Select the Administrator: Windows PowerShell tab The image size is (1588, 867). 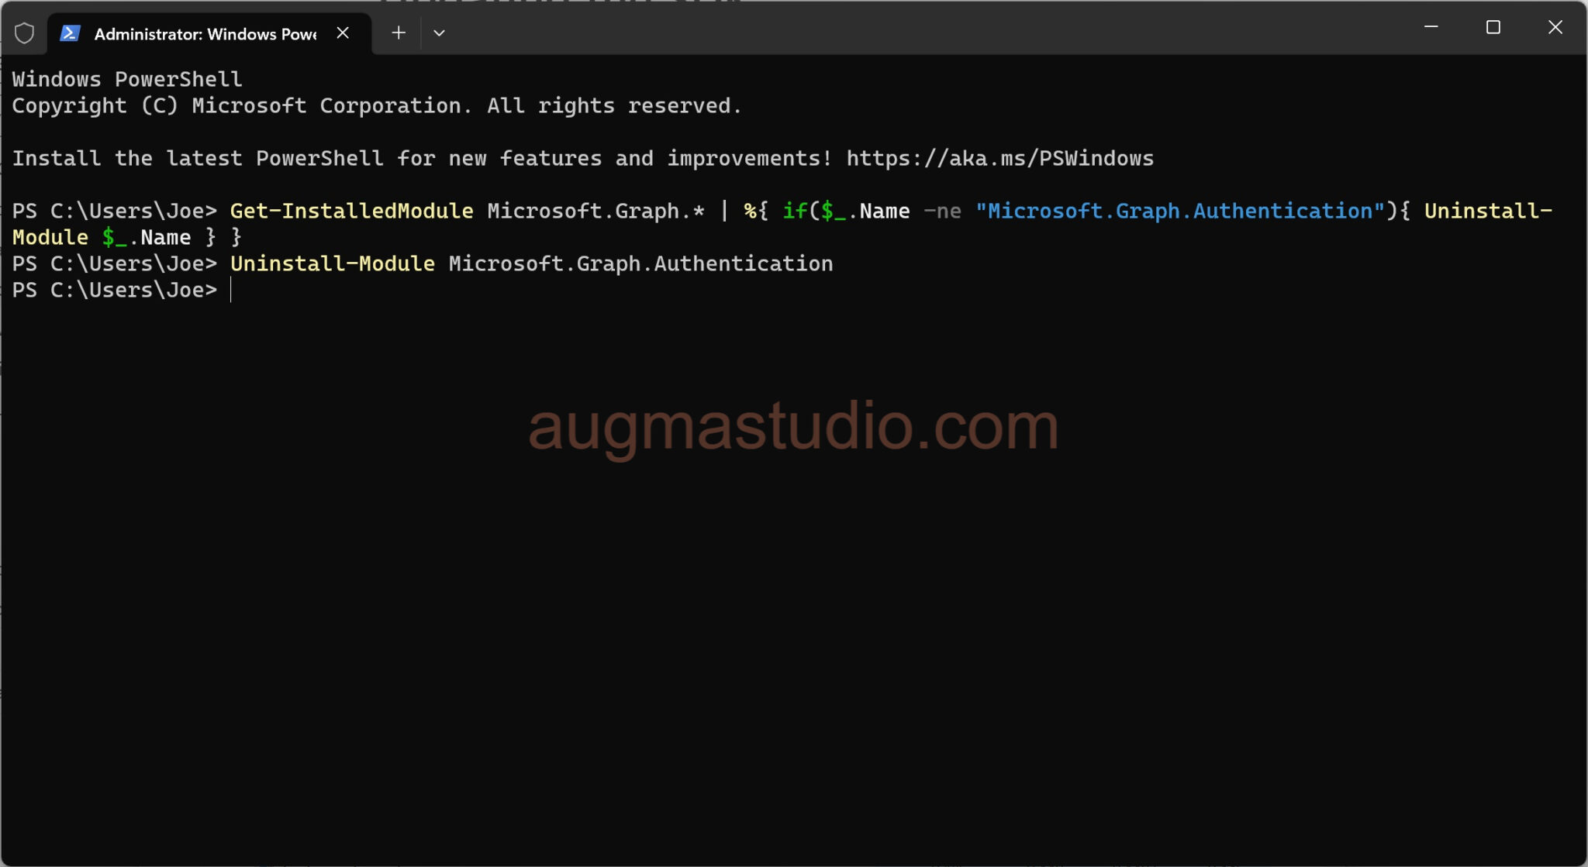tap(205, 33)
